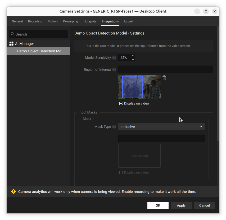Click the Mask Type help icon

coord(114,127)
